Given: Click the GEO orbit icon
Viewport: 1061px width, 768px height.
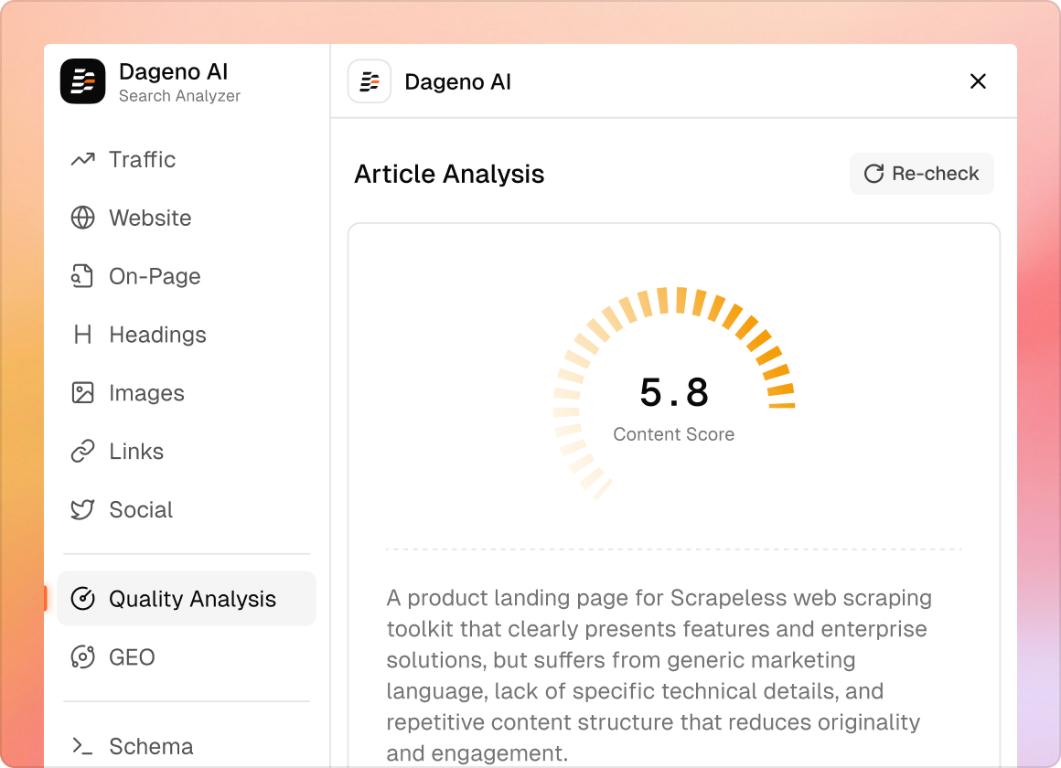Looking at the screenshot, I should tap(83, 657).
